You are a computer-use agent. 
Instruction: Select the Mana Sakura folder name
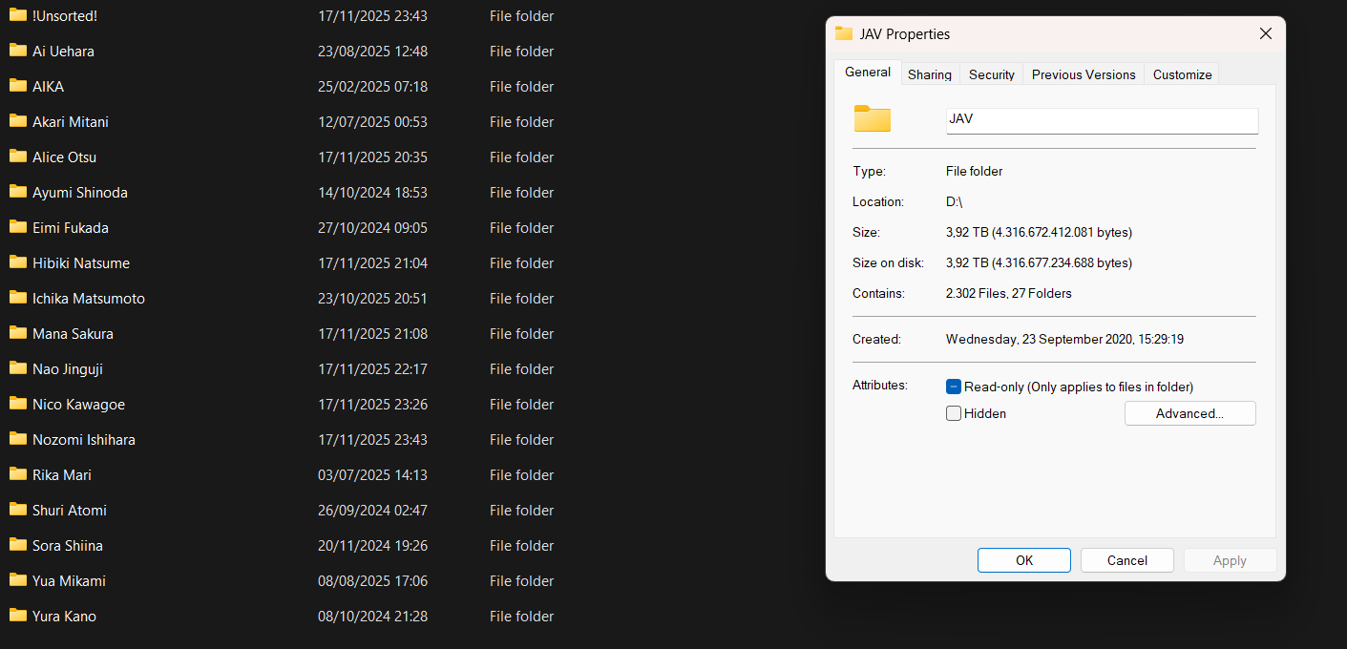[x=73, y=334]
